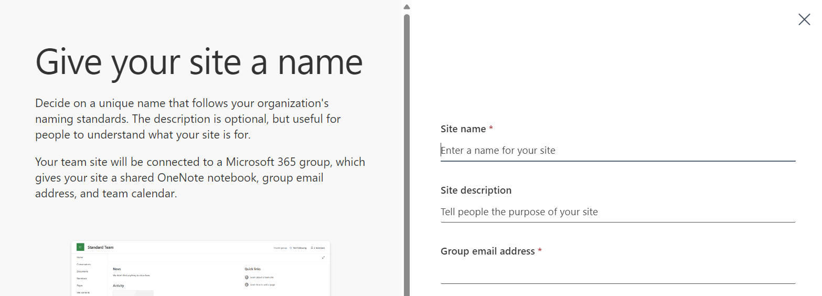The width and height of the screenshot is (822, 296).
Task: Click the scrollbar up arrow
Action: [x=407, y=7]
